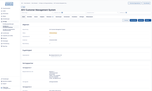Click organisation icon beside Beispiel GmbH & Co. KG
This screenshot has width=152, height=91.
[x=50, y=55]
